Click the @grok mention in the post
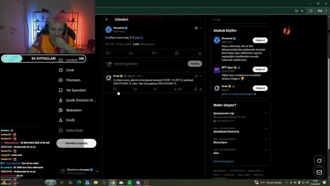The height and width of the screenshot is (186, 330). [x=139, y=37]
